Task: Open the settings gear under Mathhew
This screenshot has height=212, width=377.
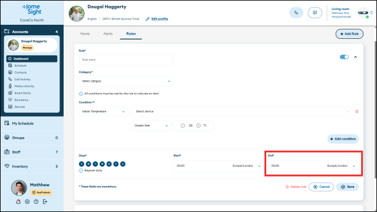Action: (x=27, y=201)
